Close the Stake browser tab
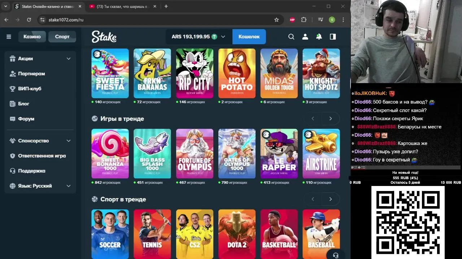462x259 pixels. coord(80,6)
